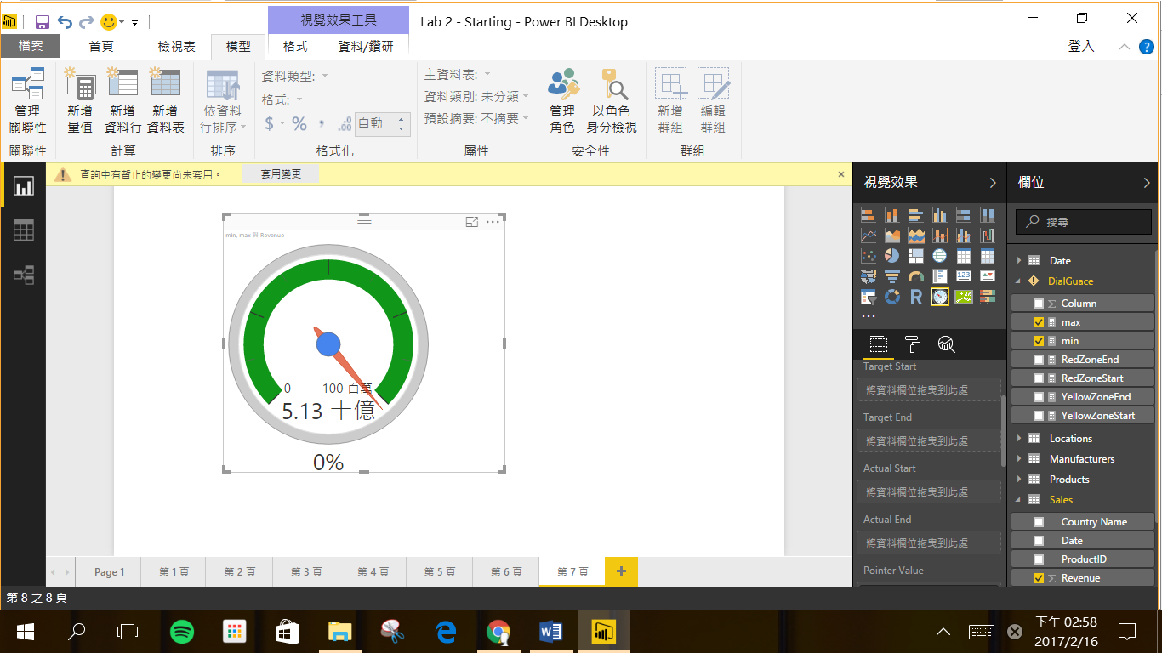Check the RedZoneEnd field checkbox
Image resolution: width=1162 pixels, height=653 pixels.
tap(1038, 360)
